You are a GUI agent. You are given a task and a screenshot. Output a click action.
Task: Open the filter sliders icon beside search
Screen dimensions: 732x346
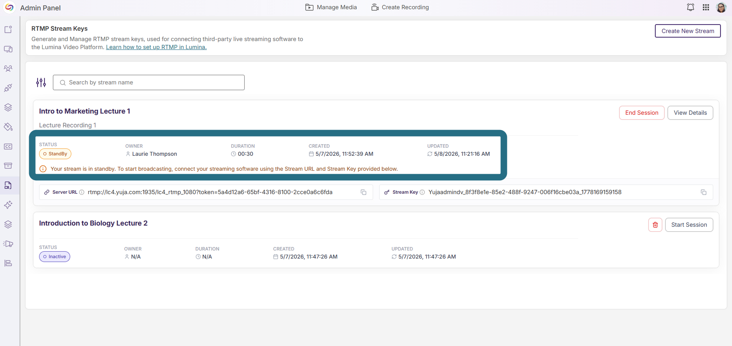tap(41, 82)
